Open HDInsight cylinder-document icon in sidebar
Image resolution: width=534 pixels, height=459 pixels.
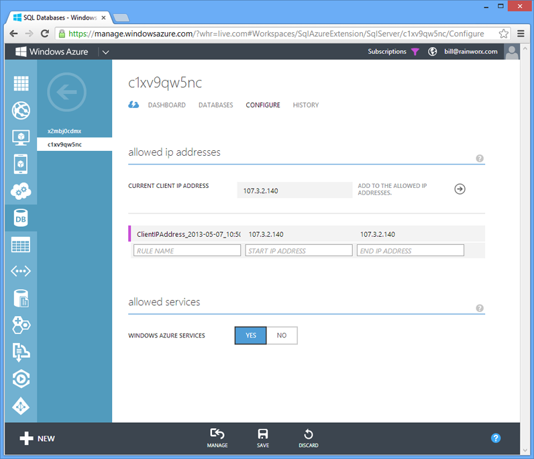coord(21,299)
